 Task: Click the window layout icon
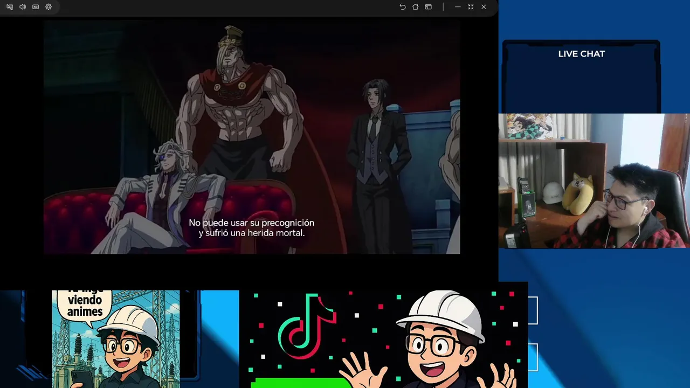point(429,7)
